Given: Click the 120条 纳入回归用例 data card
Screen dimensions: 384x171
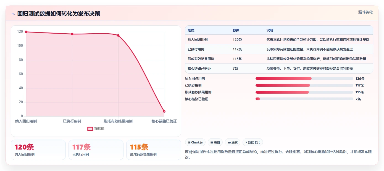Looking at the screenshot, I should coord(38,150).
